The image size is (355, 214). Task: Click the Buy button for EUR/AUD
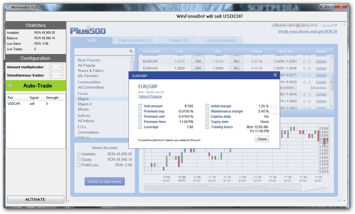click(x=237, y=68)
